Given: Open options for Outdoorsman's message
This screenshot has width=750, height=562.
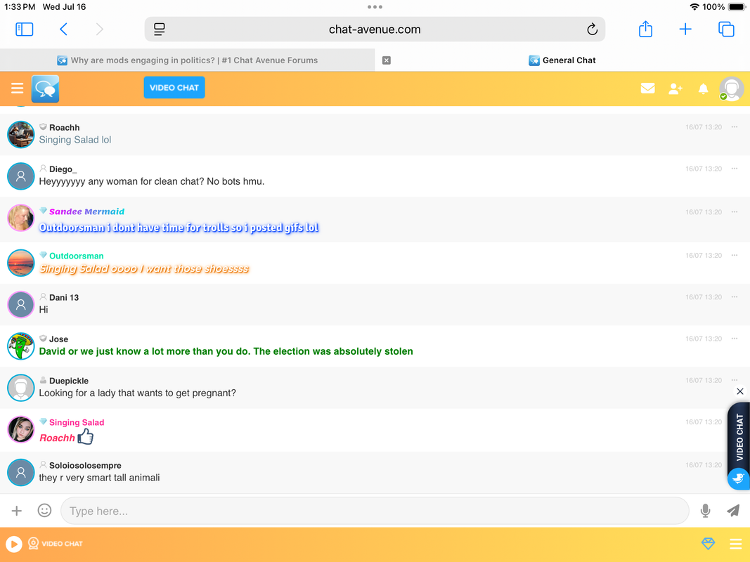Looking at the screenshot, I should pos(735,255).
